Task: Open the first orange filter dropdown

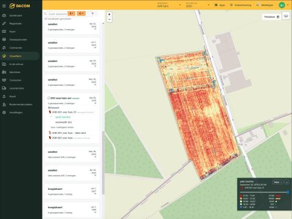Action: 71,13
